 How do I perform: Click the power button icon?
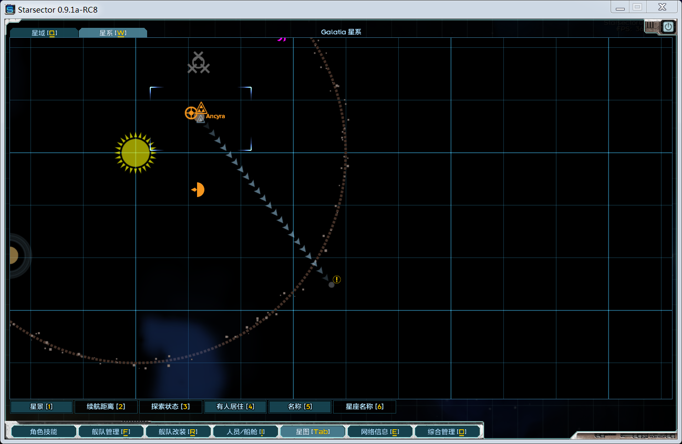pos(668,26)
